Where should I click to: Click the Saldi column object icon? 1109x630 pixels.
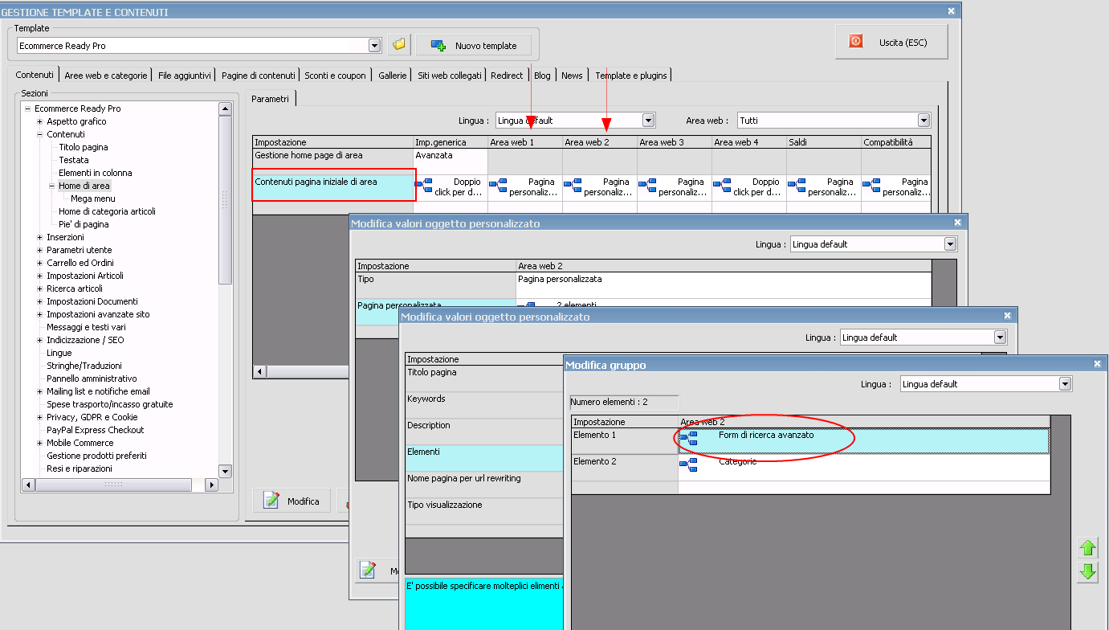tap(797, 186)
